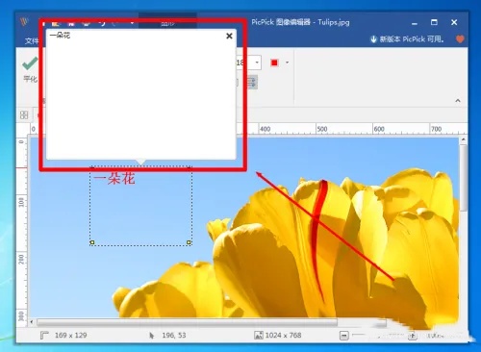Click the vertical scrollbar up arrow
This screenshot has height=352, width=481.
point(463,139)
